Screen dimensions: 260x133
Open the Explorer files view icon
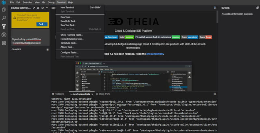coord(4,10)
